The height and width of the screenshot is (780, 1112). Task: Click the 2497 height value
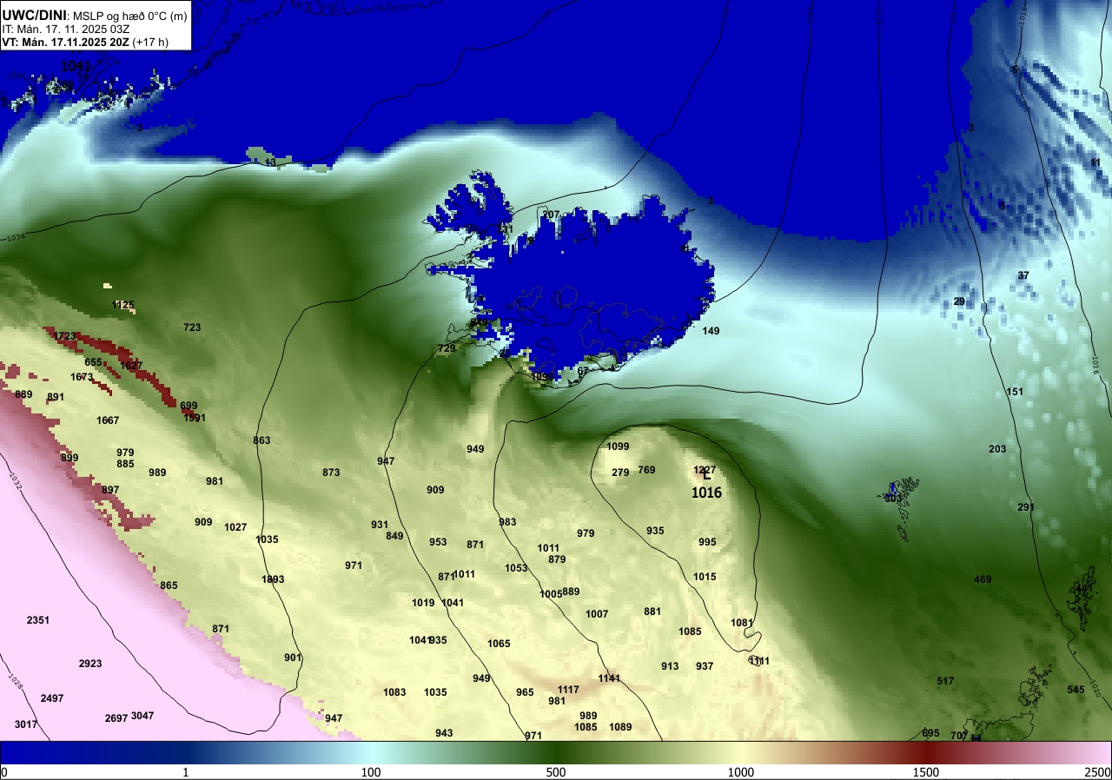tap(52, 698)
